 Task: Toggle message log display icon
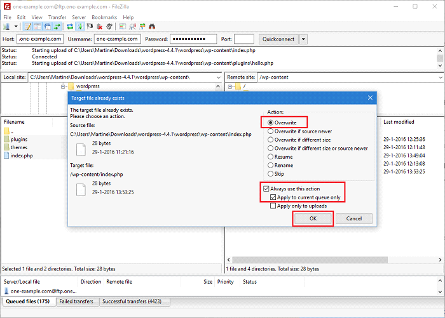click(x=28, y=27)
